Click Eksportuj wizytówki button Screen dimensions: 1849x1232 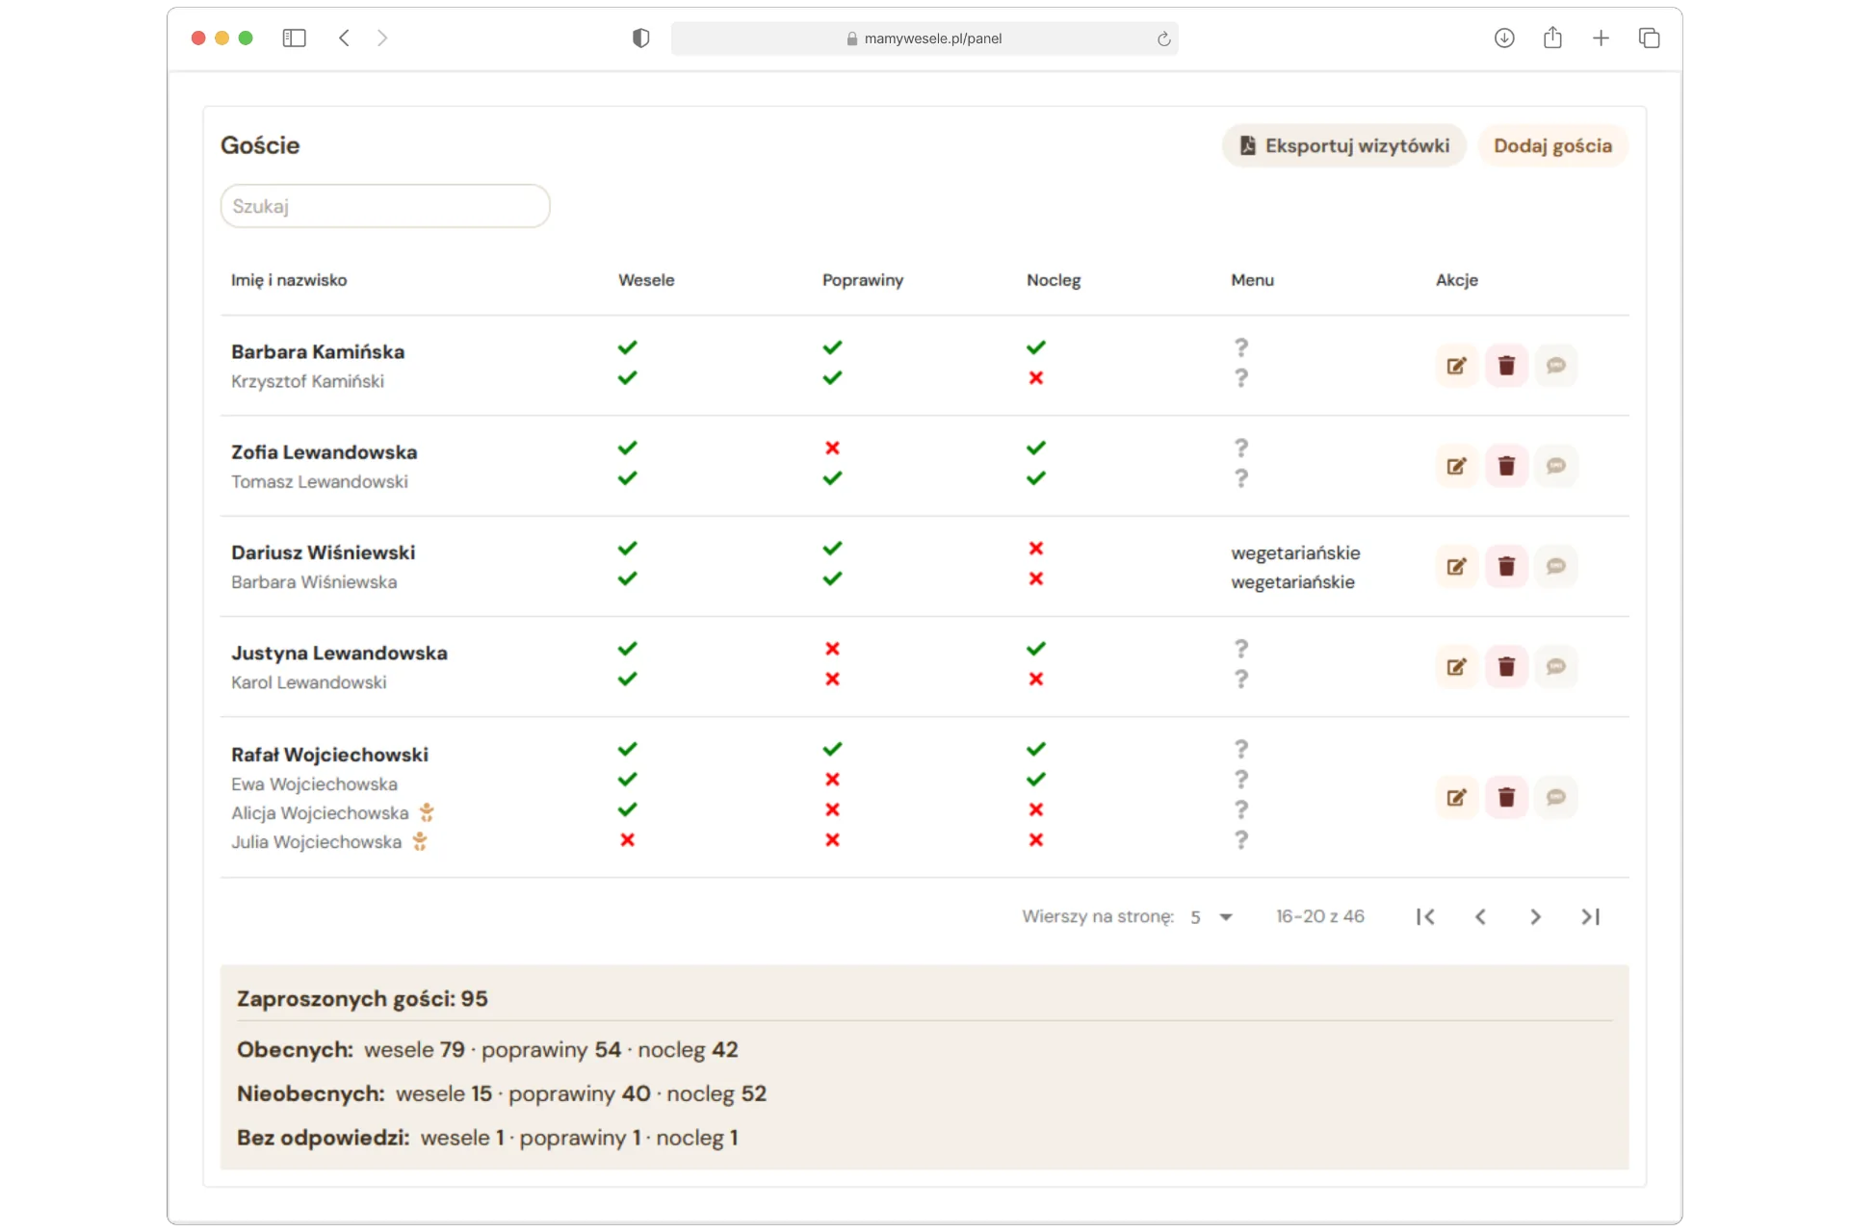(1344, 145)
